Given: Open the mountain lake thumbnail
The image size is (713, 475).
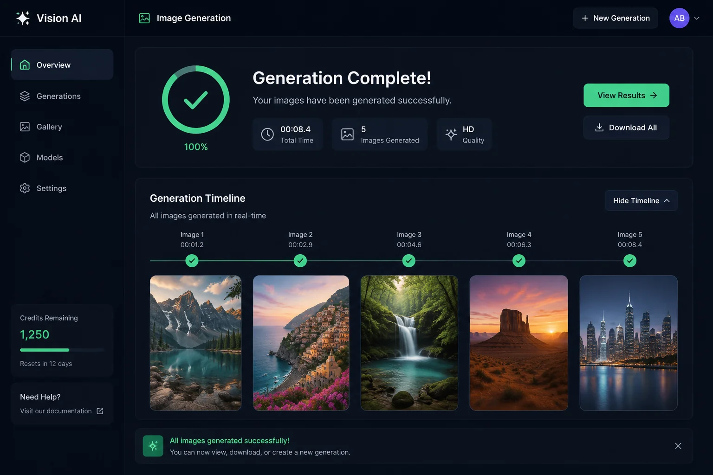Looking at the screenshot, I should 195,343.
